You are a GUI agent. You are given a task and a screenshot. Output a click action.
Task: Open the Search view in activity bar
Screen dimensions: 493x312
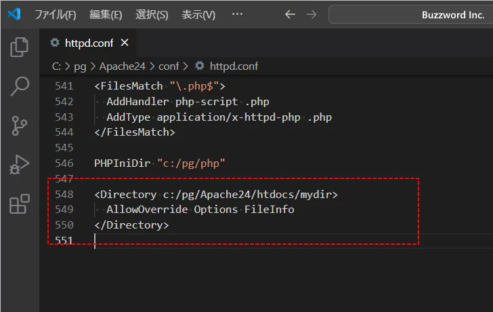coord(20,86)
